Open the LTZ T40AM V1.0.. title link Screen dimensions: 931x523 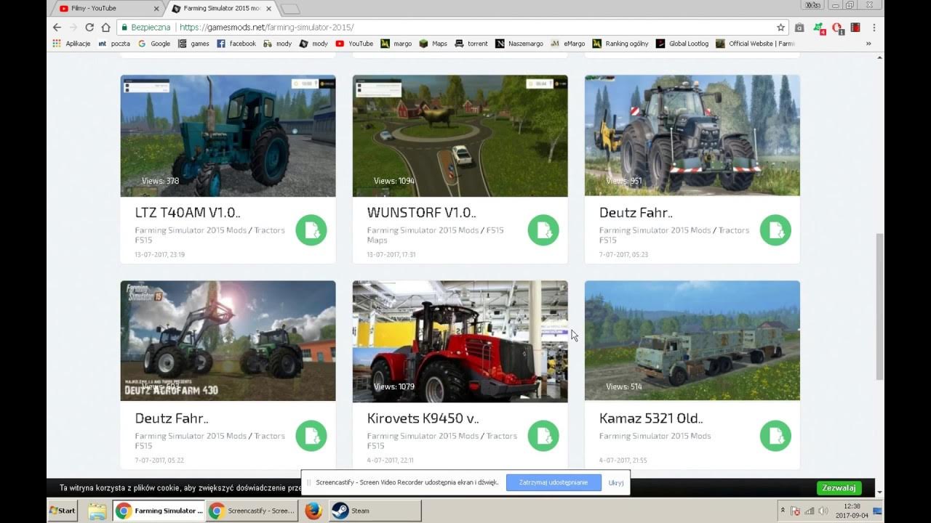pyautogui.click(x=188, y=213)
